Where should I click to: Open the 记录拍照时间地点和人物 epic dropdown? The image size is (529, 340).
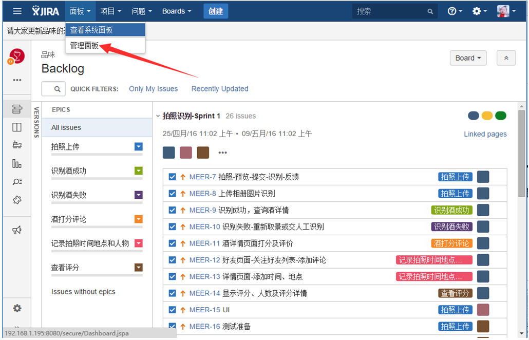click(138, 243)
